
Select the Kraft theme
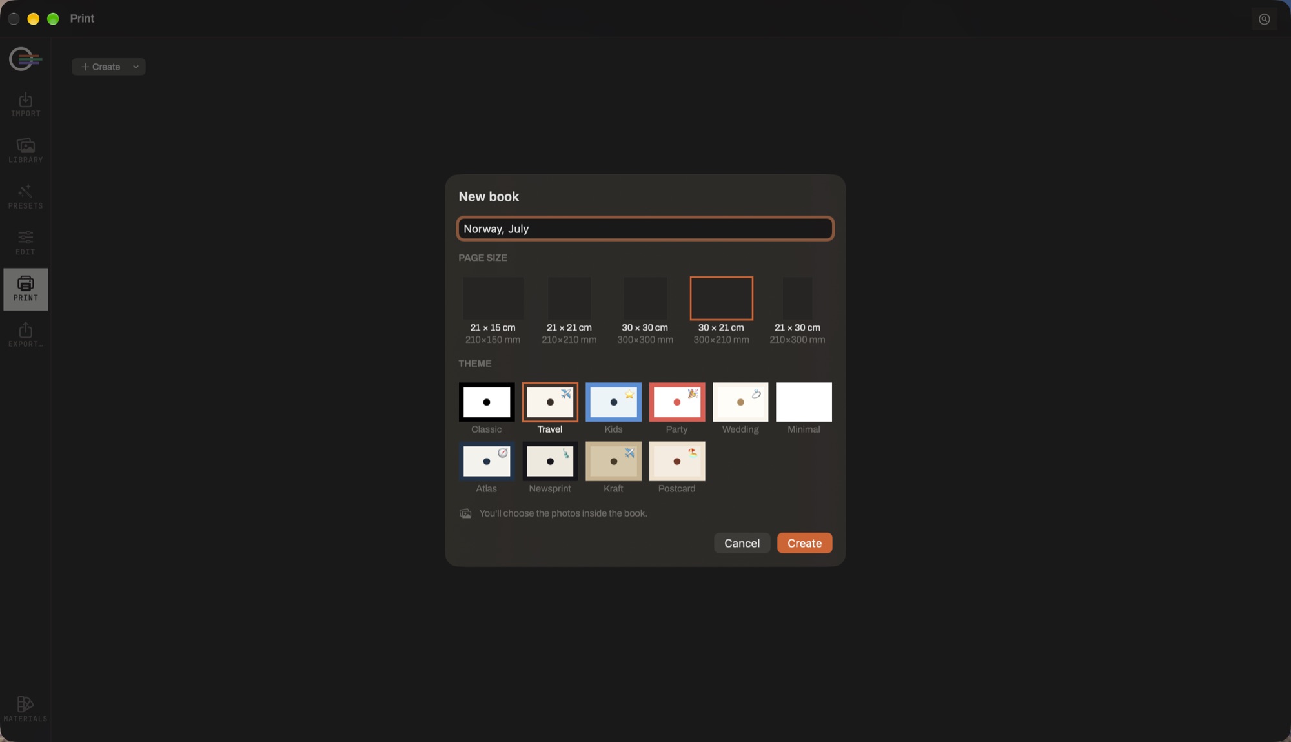613,468
